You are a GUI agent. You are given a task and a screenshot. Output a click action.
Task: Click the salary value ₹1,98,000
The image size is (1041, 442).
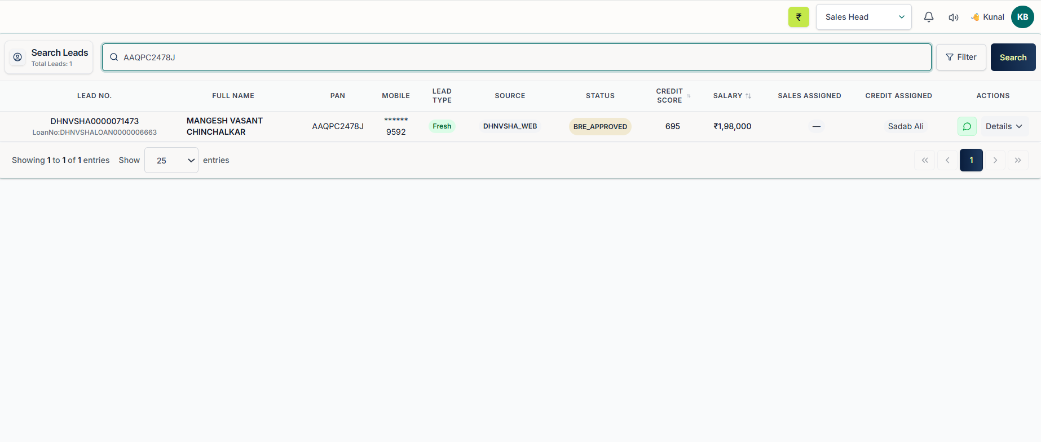[733, 126]
